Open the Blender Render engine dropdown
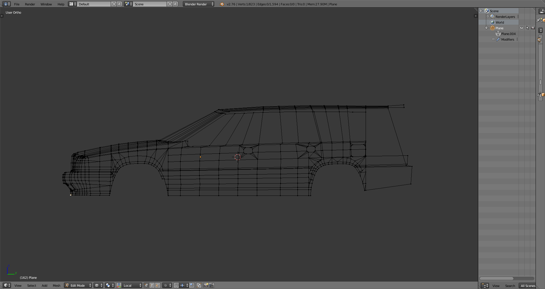Screen dimensions: 545x289 pyautogui.click(x=198, y=4)
